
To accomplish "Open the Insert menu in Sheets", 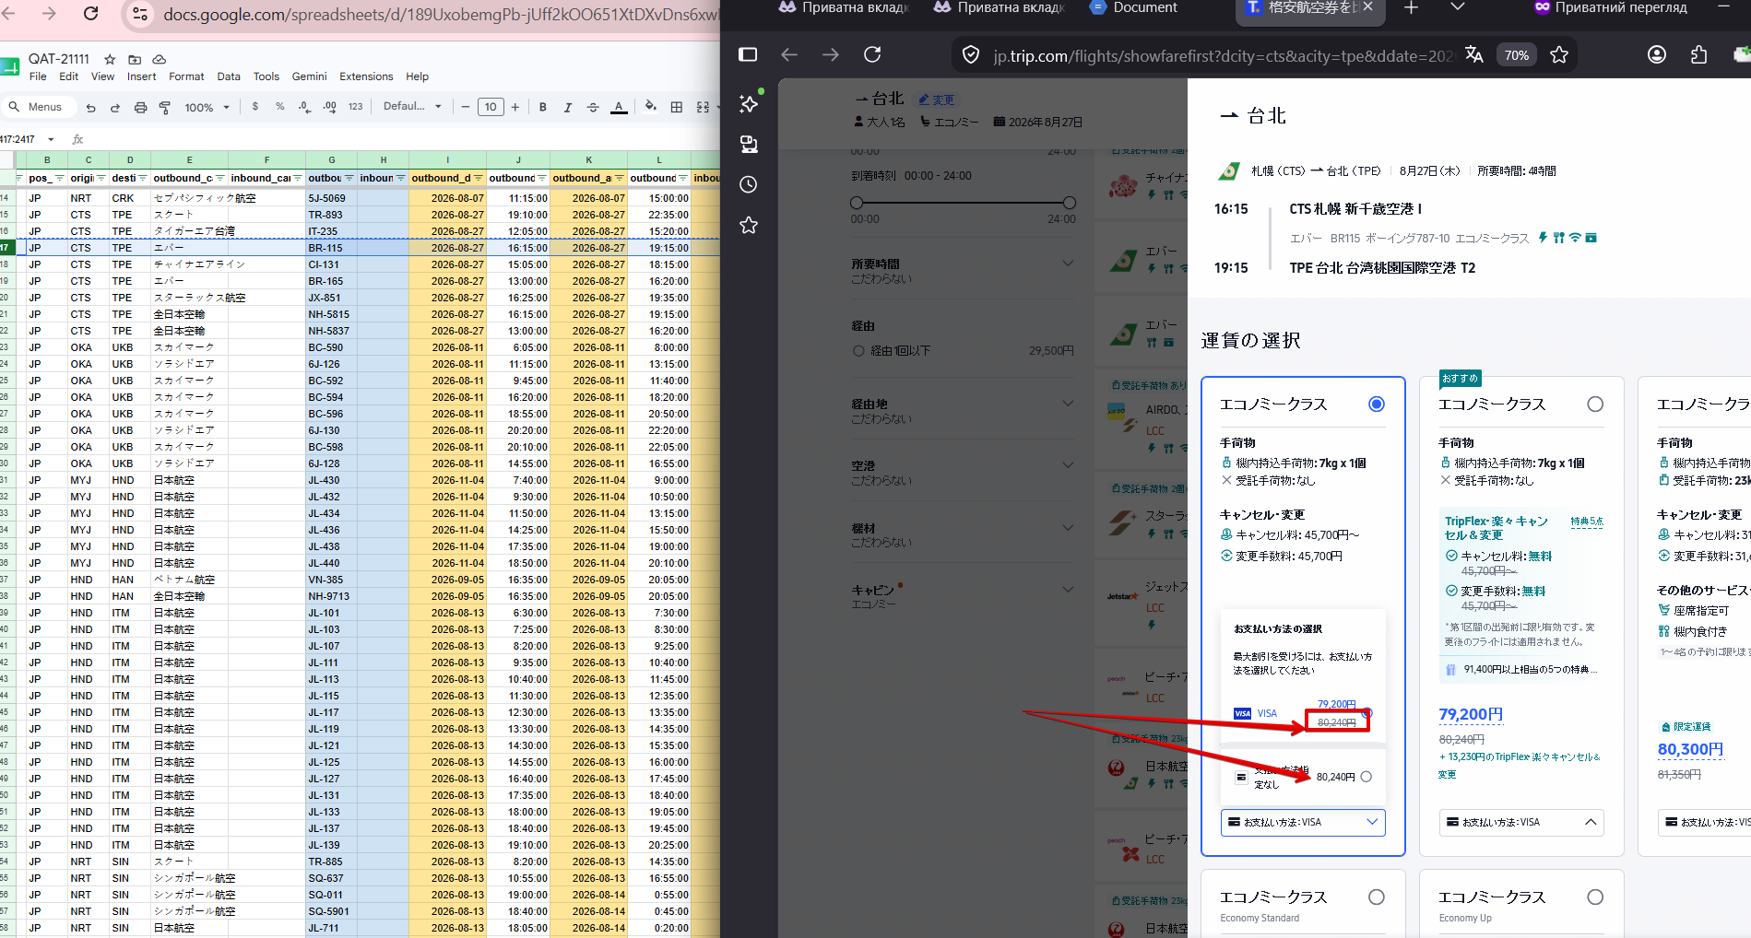I will [141, 76].
